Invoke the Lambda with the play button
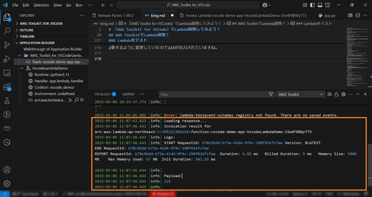This screenshot has width=372, height=197. [x=70, y=100]
